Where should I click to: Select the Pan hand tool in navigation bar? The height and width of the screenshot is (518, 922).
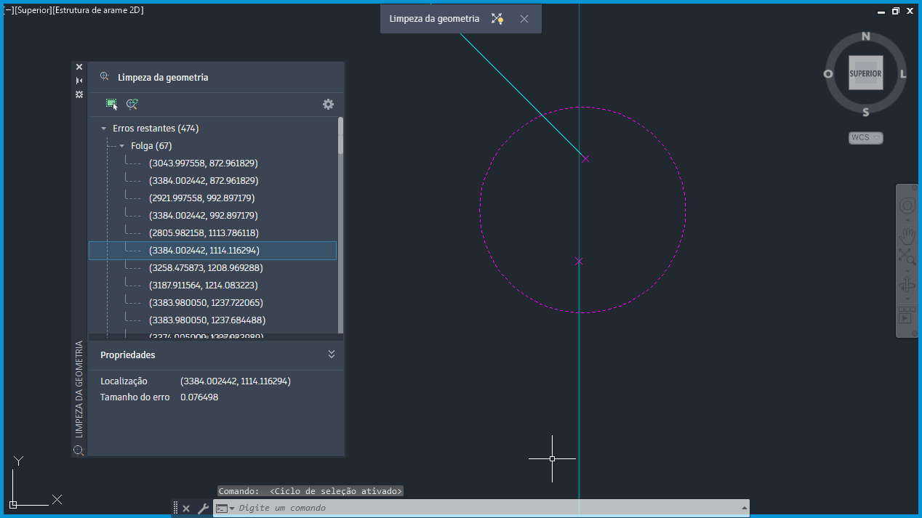(907, 235)
